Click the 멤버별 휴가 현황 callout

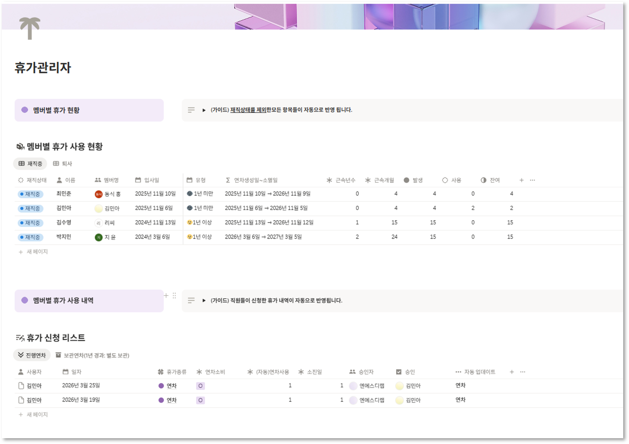tap(89, 110)
